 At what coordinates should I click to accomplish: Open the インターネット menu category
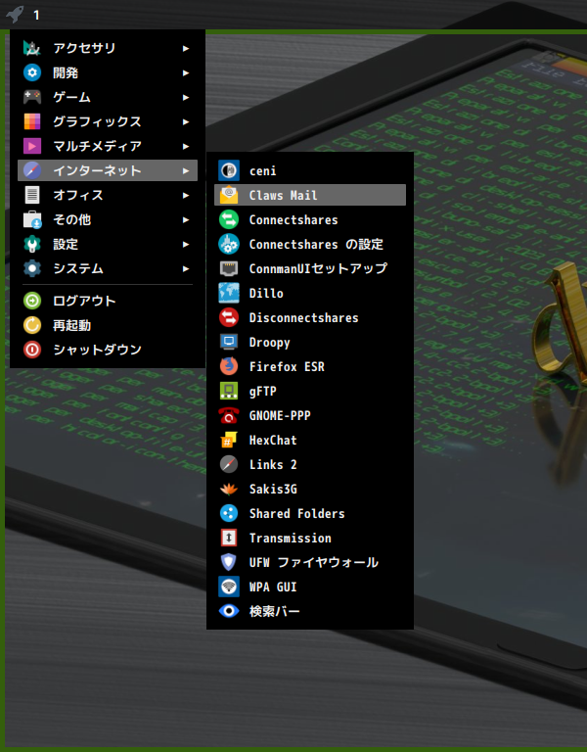108,170
